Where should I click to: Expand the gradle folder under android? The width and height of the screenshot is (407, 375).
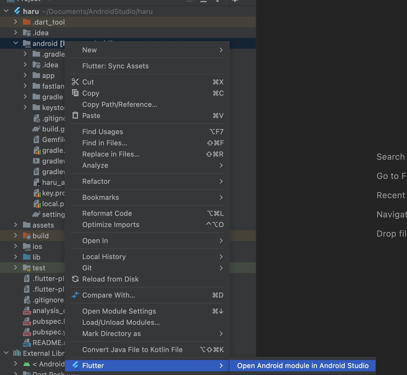pyautogui.click(x=25, y=97)
